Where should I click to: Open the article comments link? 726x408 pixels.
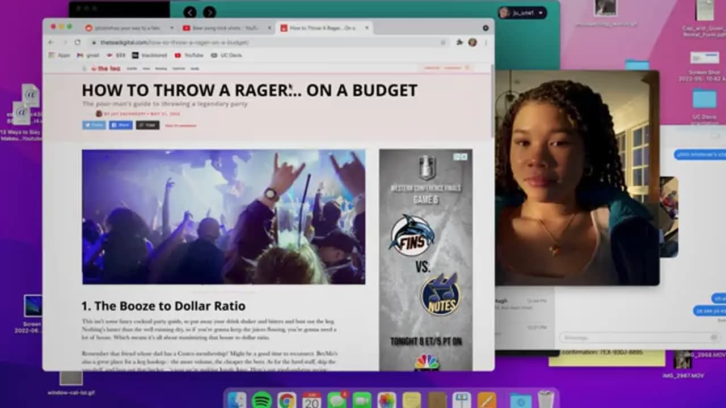pyautogui.click(x=180, y=125)
